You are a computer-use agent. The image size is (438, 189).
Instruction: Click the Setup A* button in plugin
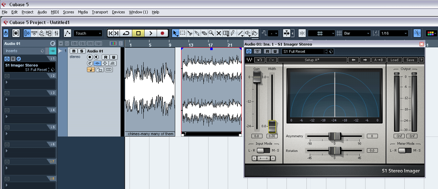tap(312, 60)
